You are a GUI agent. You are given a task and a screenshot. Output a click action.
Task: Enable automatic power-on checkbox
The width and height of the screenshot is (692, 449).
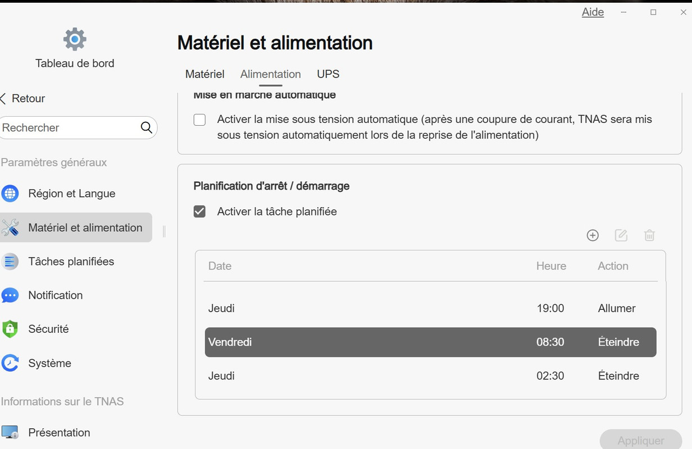(199, 120)
